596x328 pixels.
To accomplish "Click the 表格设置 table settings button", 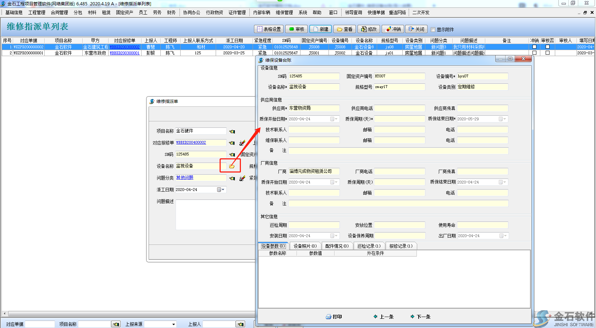I will click(269, 29).
